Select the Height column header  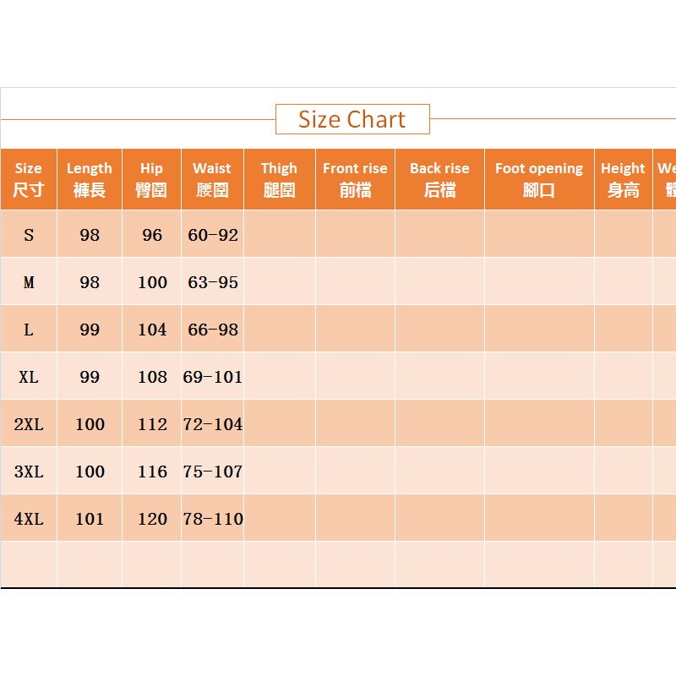click(x=623, y=179)
